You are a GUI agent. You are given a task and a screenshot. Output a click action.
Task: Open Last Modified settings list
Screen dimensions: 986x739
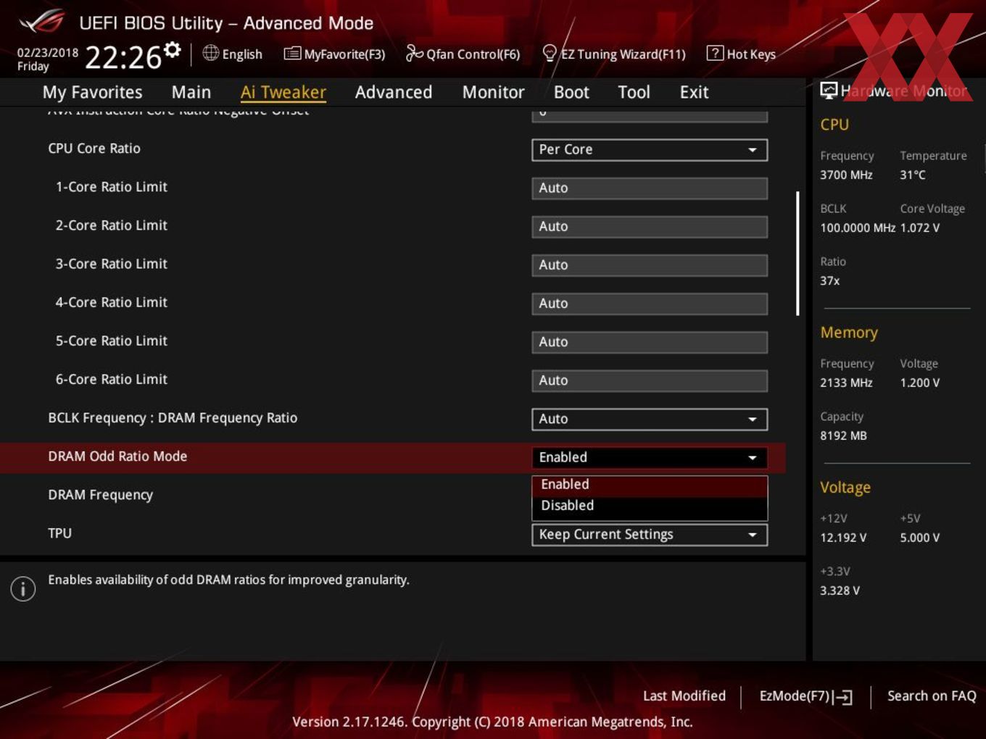tap(684, 696)
